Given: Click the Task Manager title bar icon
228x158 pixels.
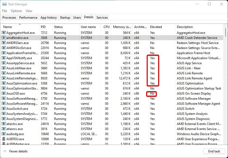Looking at the screenshot, I should click(x=4, y=4).
